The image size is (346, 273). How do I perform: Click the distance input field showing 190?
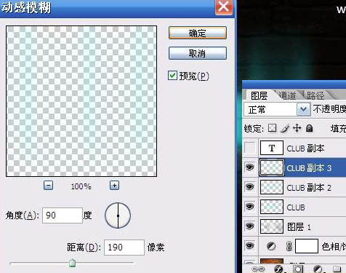(x=124, y=248)
